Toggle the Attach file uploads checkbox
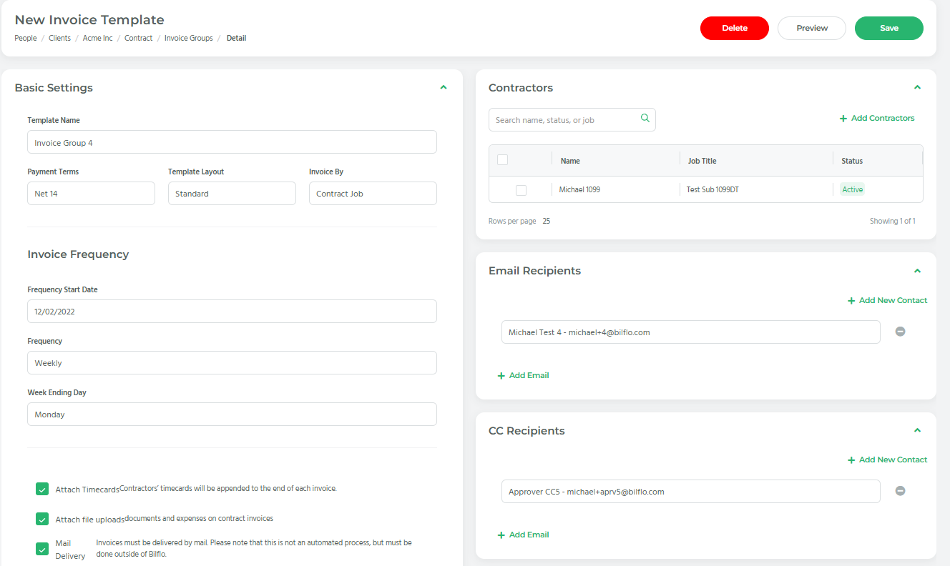 pyautogui.click(x=42, y=519)
